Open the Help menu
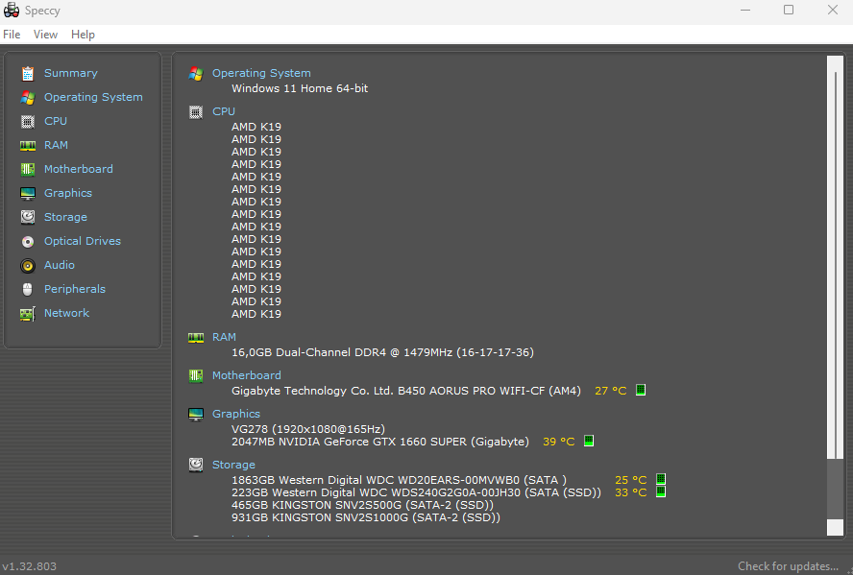 [83, 35]
